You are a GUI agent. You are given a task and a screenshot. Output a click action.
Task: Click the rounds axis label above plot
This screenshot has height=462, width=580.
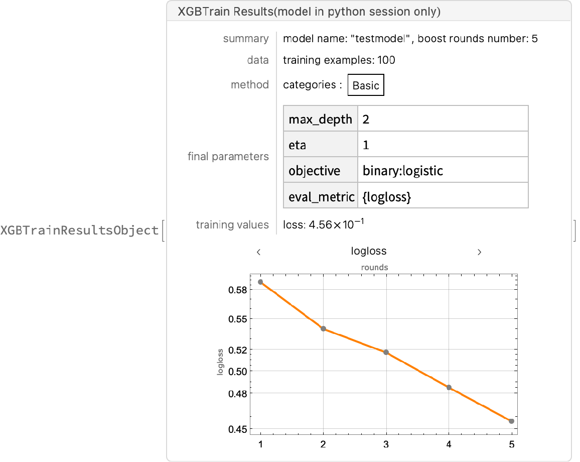pos(374,267)
